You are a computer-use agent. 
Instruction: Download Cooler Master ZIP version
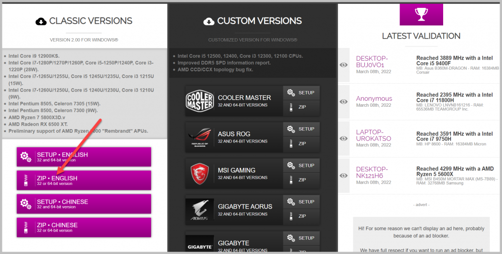(301, 107)
